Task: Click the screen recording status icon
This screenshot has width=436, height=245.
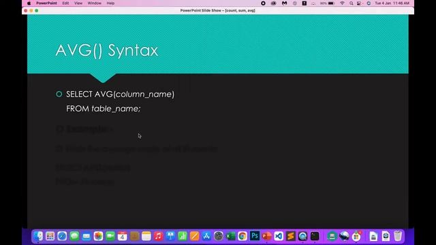Action: pos(263,3)
